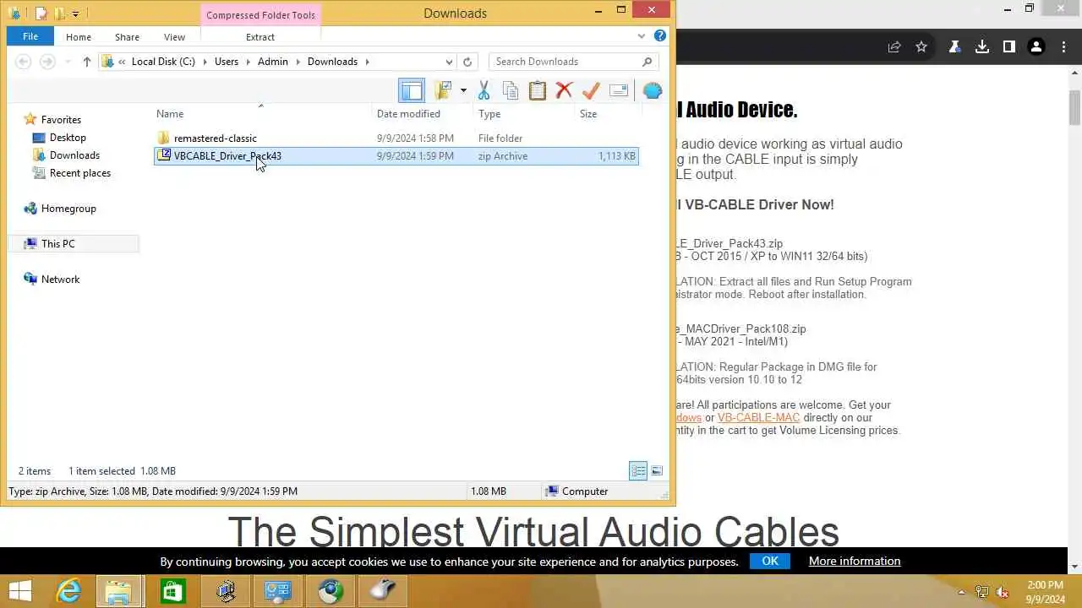Select VBCABLE_Driver_Pack43 zip file
Image resolution: width=1082 pixels, height=608 pixels.
[396, 156]
